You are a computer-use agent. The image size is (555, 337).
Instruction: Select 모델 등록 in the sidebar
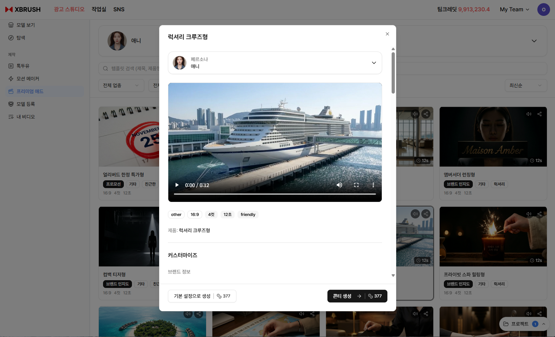click(x=25, y=104)
